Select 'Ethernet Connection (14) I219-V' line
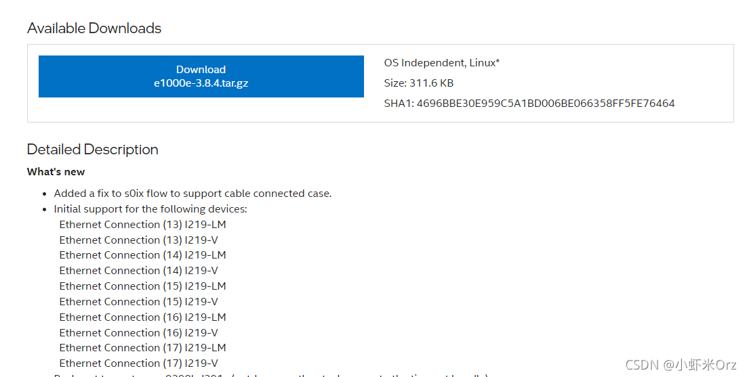 139,271
